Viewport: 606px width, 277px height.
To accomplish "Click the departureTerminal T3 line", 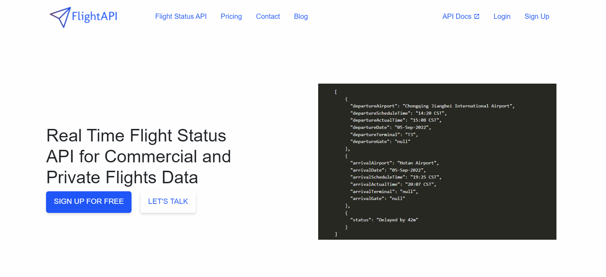I will [384, 134].
